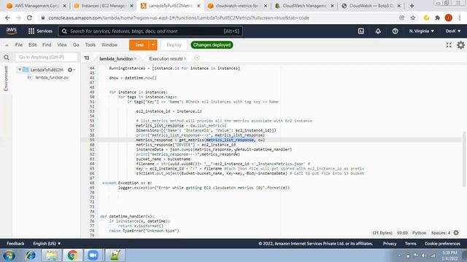This screenshot has width=467, height=262.
Task: Exit fullscreen editor mode icon
Action: 449,45
